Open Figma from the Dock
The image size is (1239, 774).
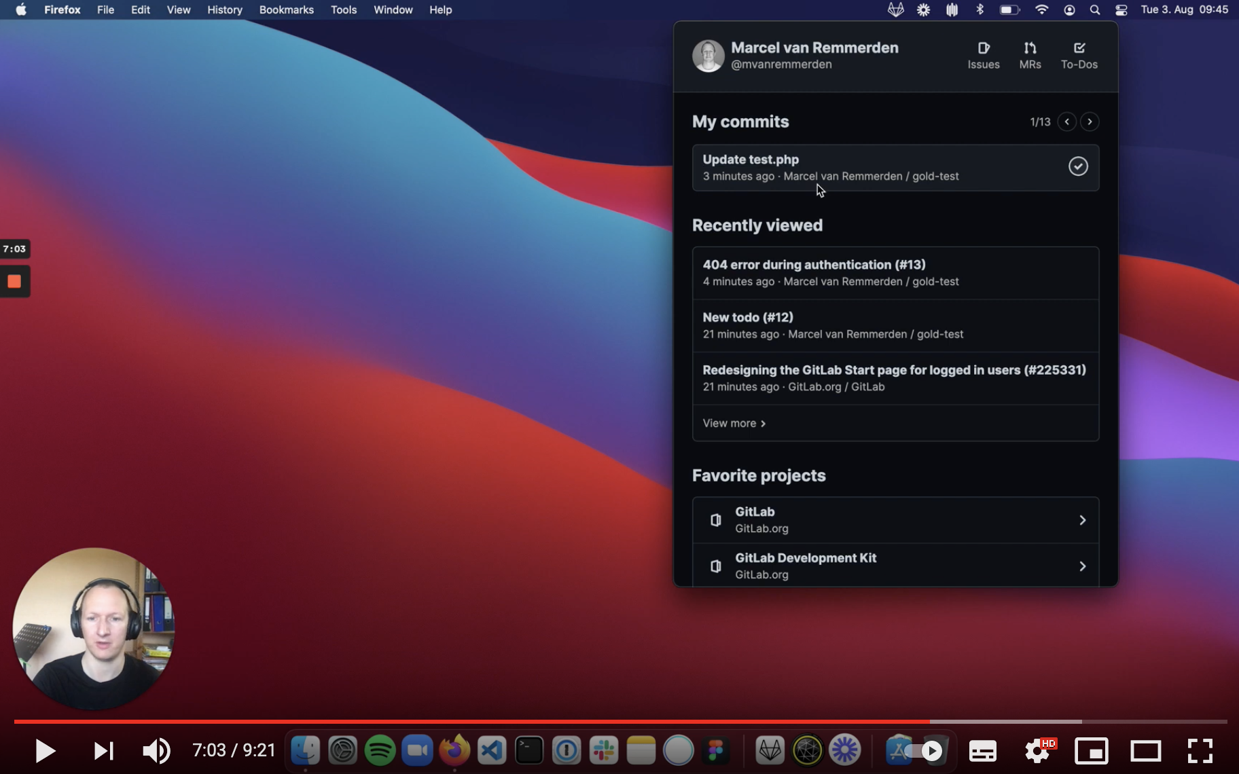point(716,750)
